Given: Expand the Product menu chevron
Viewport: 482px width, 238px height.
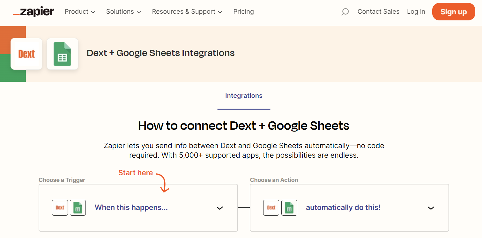Looking at the screenshot, I should pyautogui.click(x=93, y=12).
